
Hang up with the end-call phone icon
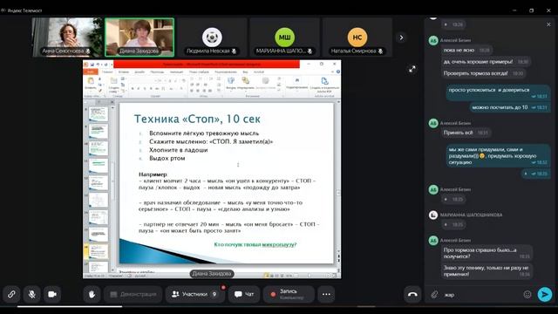(412, 295)
